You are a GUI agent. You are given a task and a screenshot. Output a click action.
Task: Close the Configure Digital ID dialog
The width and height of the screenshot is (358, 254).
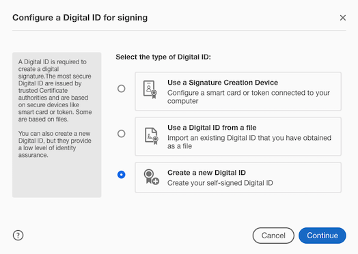click(x=343, y=18)
